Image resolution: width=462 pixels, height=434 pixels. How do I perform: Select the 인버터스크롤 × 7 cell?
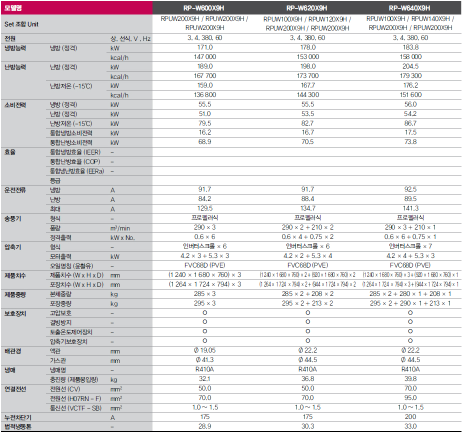(409, 246)
